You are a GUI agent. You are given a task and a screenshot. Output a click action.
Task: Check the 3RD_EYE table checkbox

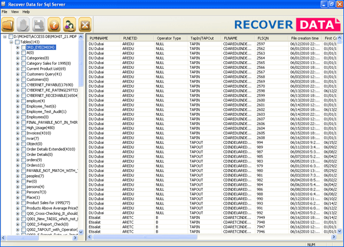point(23,47)
